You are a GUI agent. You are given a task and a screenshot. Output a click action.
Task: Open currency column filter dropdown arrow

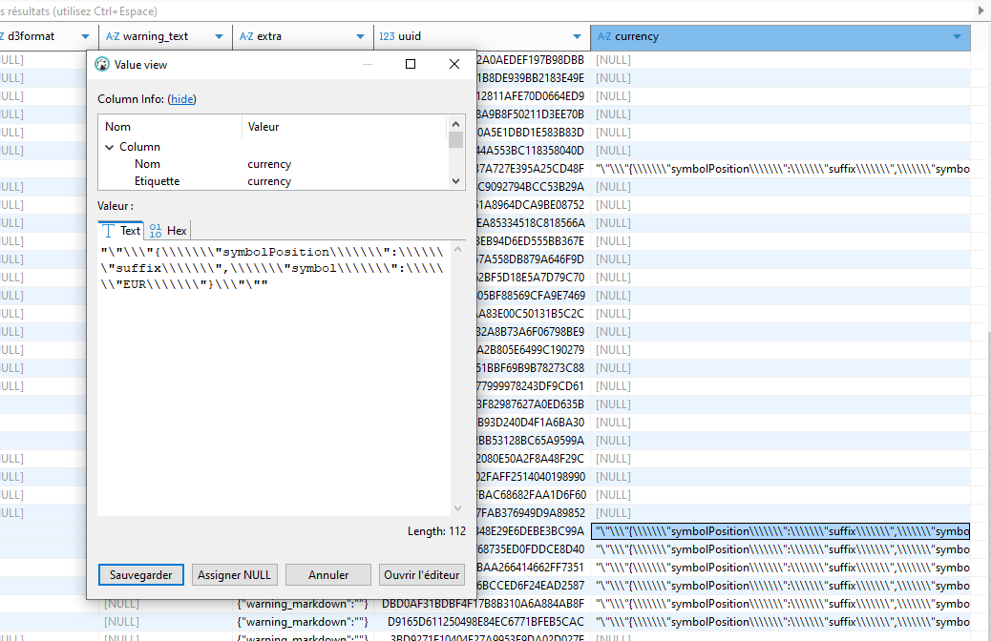coord(957,36)
